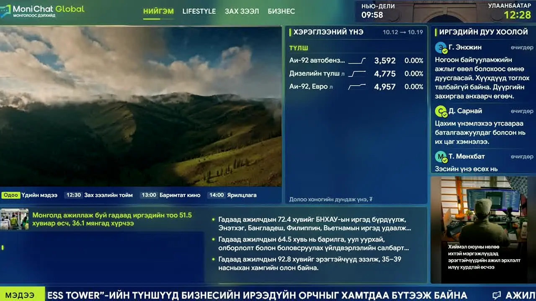Click the Долоо хоногийн дундаж үнэ footnote
Screen dimensions: 536x301
[331, 199]
